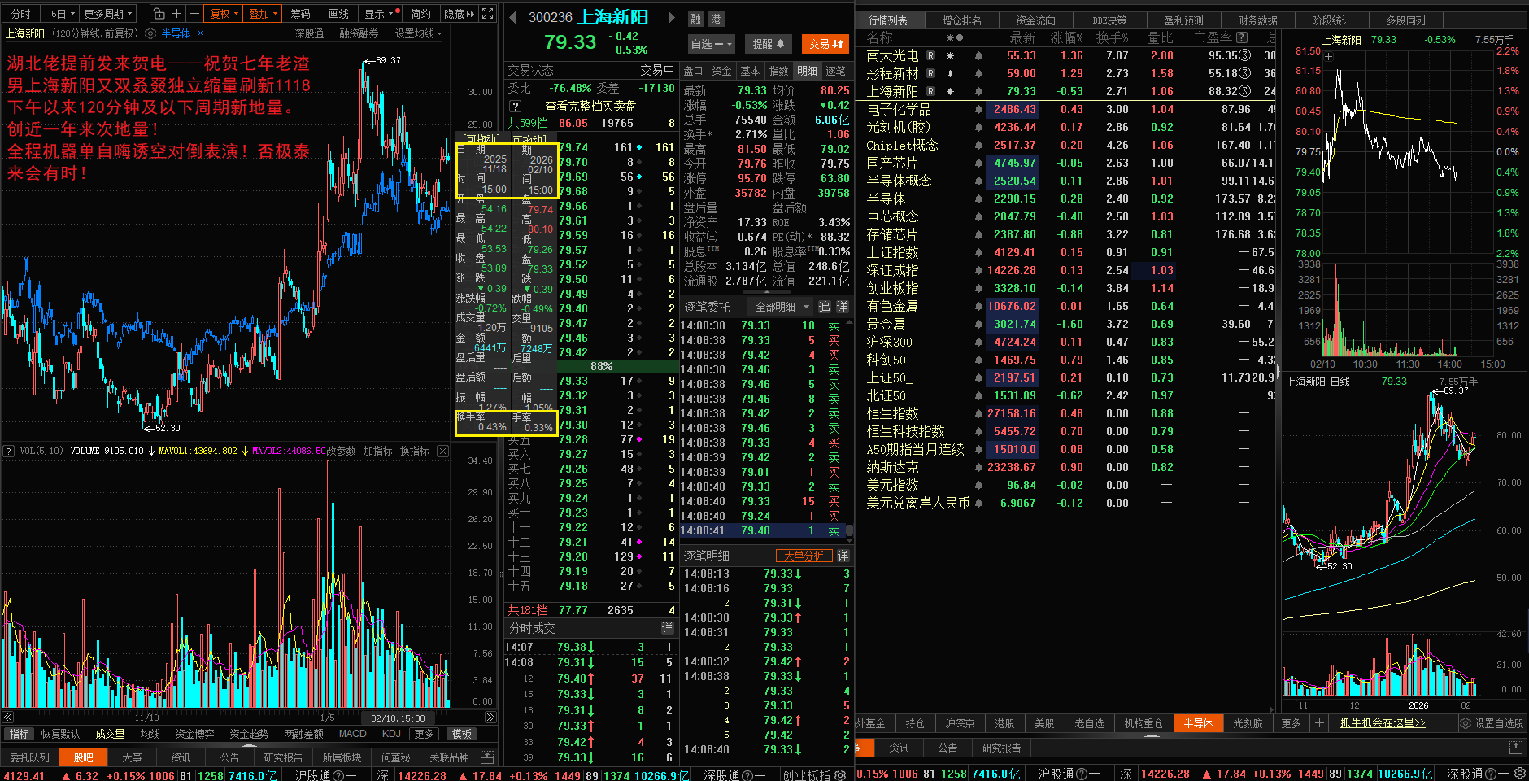This screenshot has height=781, width=1529.
Task: Add a new watchlist tab with plus icon
Action: click(1319, 723)
